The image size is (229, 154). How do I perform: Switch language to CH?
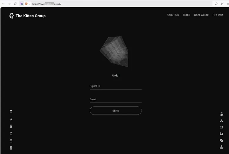(11, 141)
